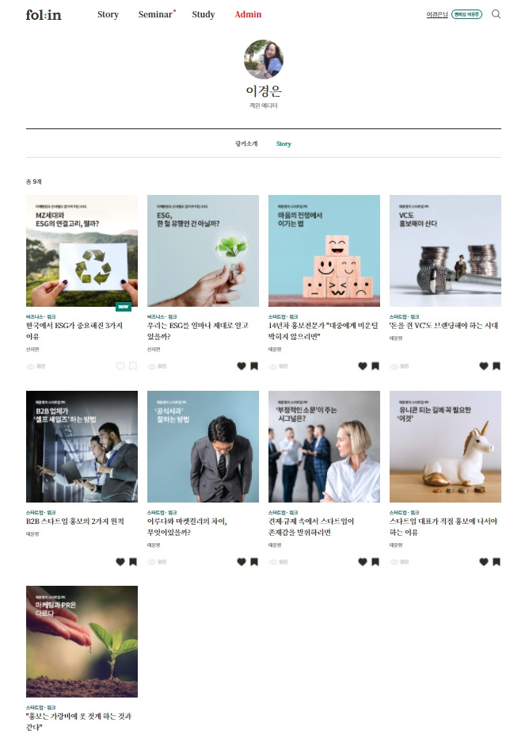
Task: Click the bookmark under the 부정적인 소문 article
Action: 375,562
